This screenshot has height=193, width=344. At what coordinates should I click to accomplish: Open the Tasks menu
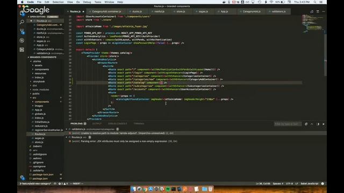[x=98, y=2]
